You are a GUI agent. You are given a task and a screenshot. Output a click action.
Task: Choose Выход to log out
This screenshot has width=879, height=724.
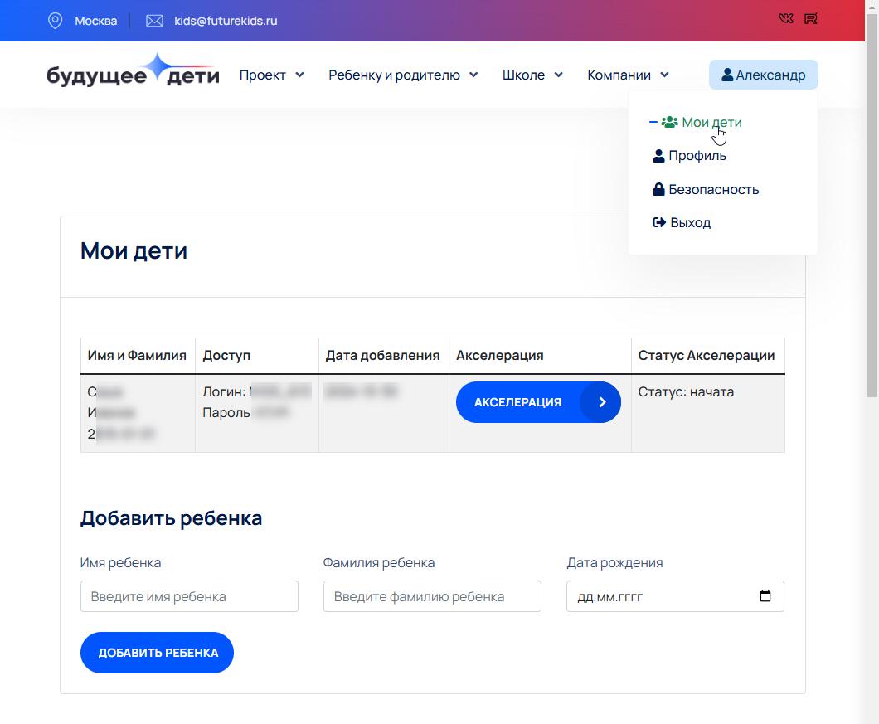(x=690, y=222)
